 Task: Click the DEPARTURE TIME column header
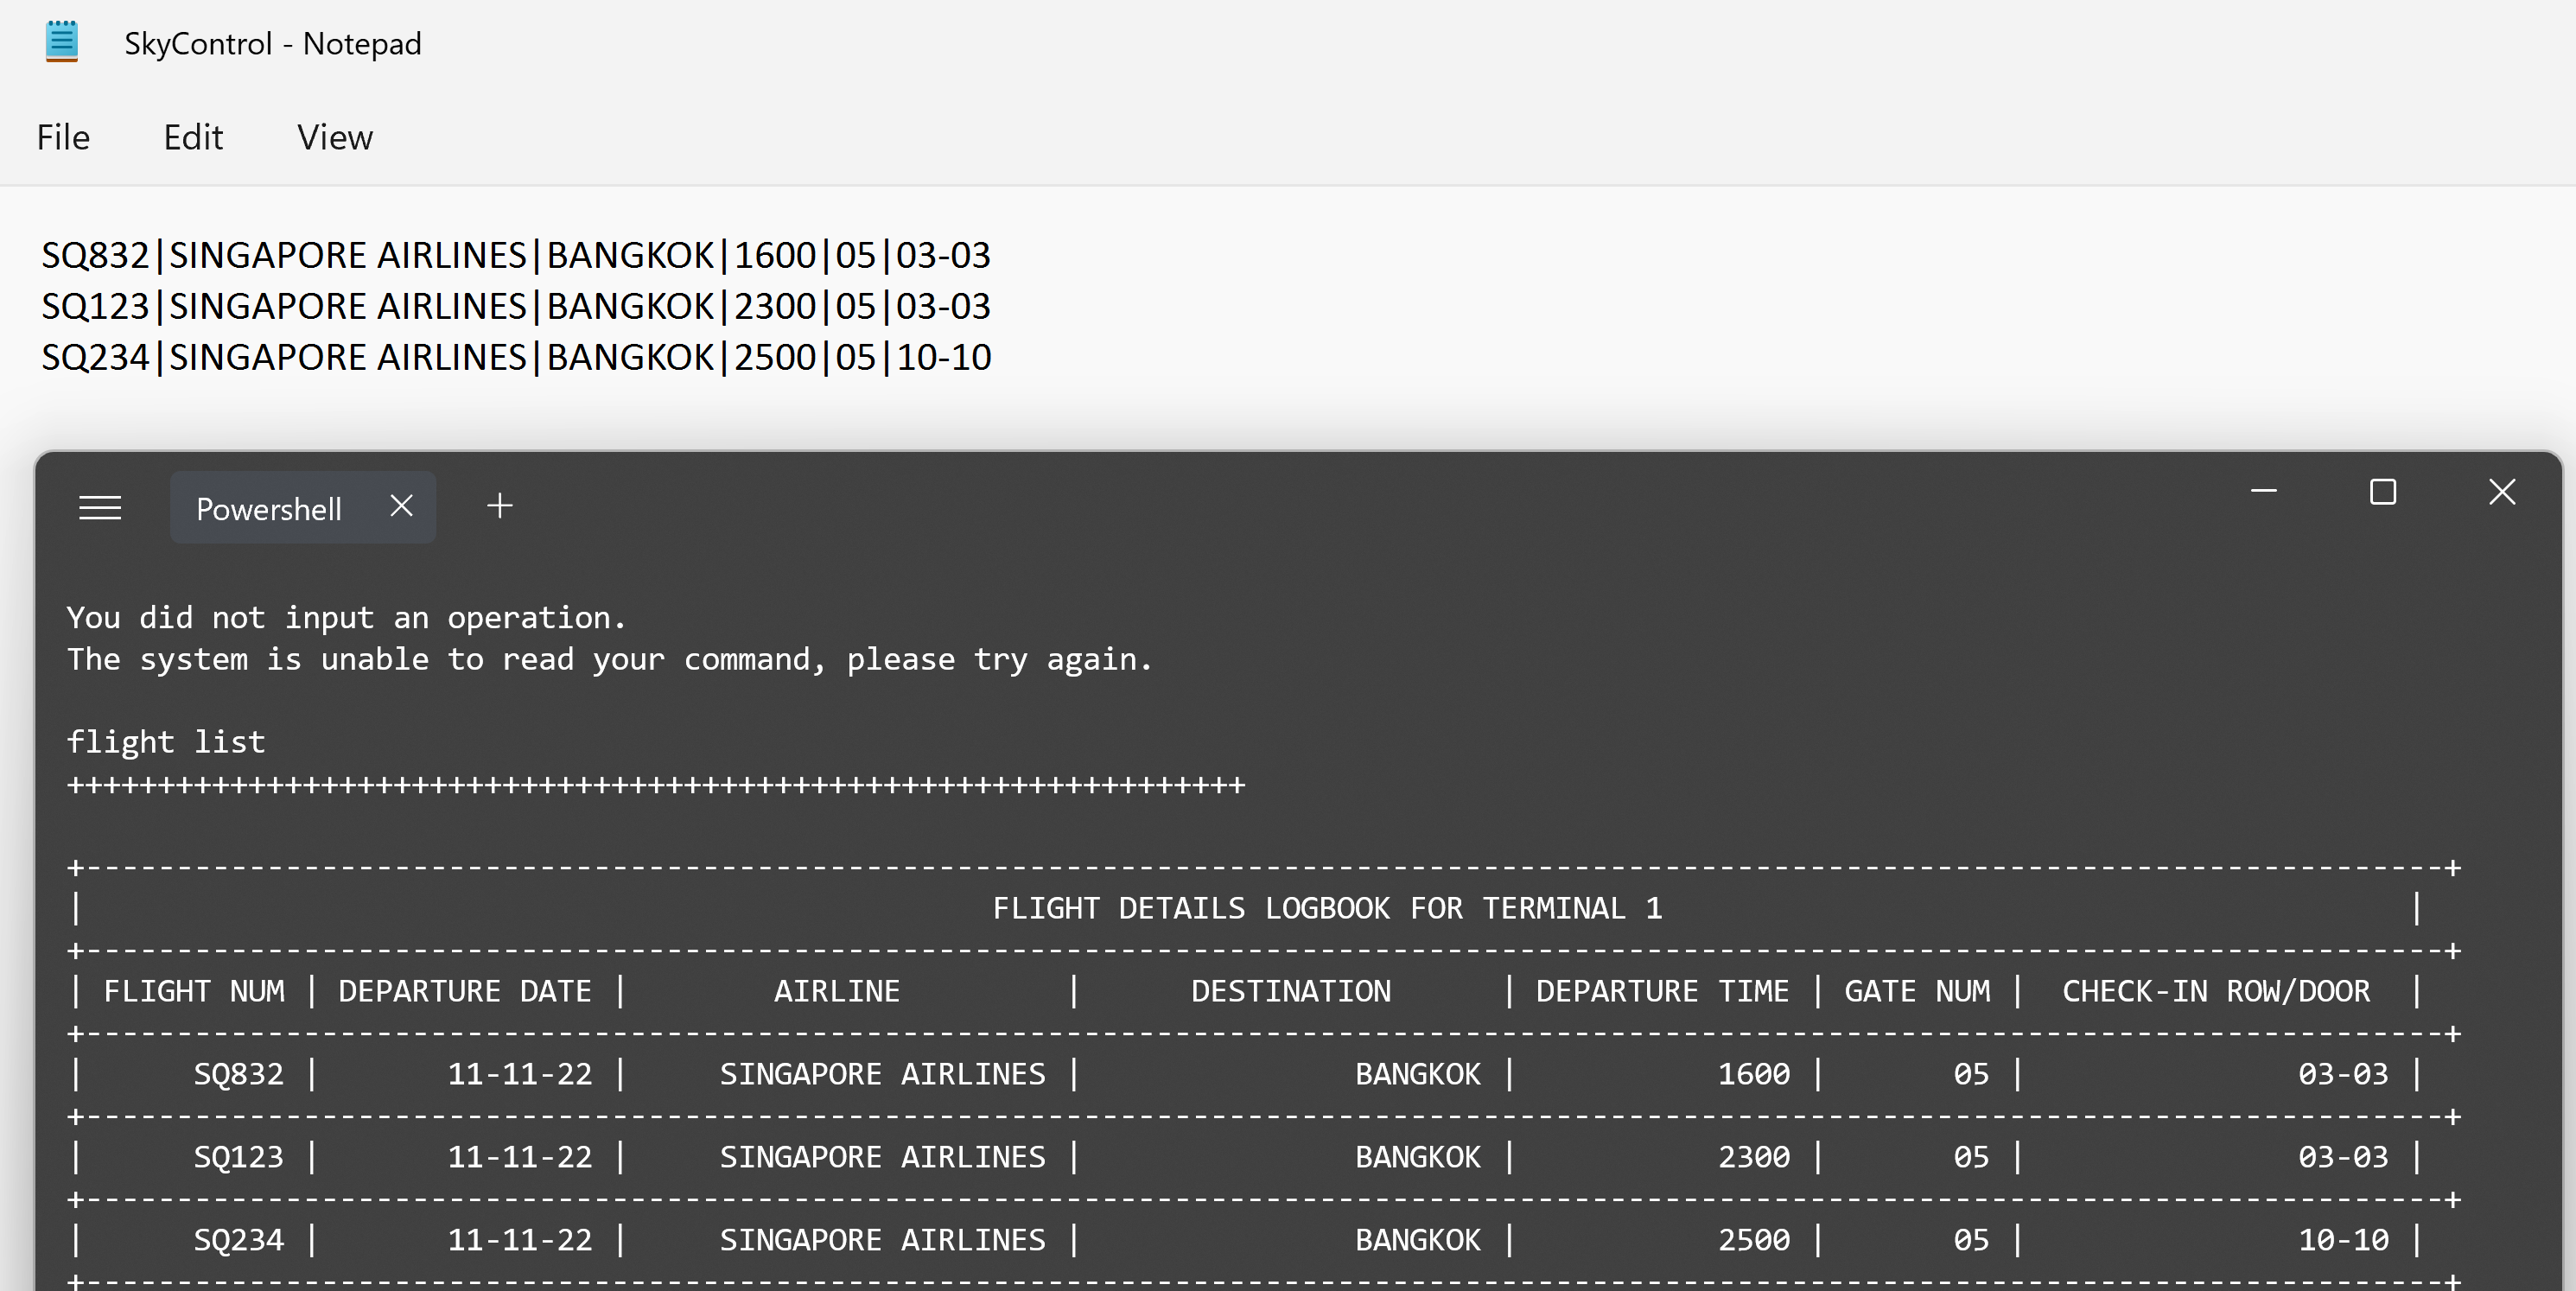coord(1662,991)
